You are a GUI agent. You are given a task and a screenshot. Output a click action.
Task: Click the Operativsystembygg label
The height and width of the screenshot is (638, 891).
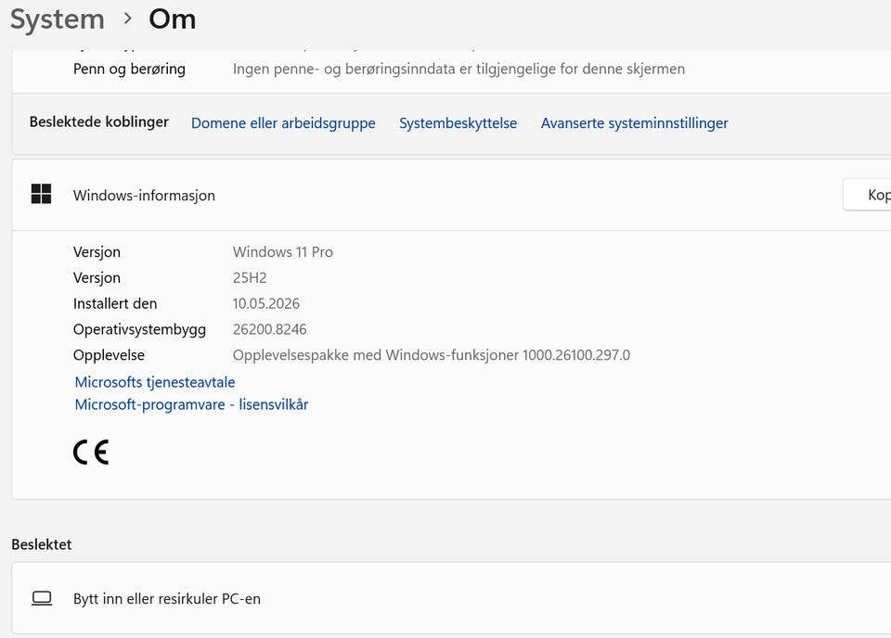pyautogui.click(x=140, y=330)
